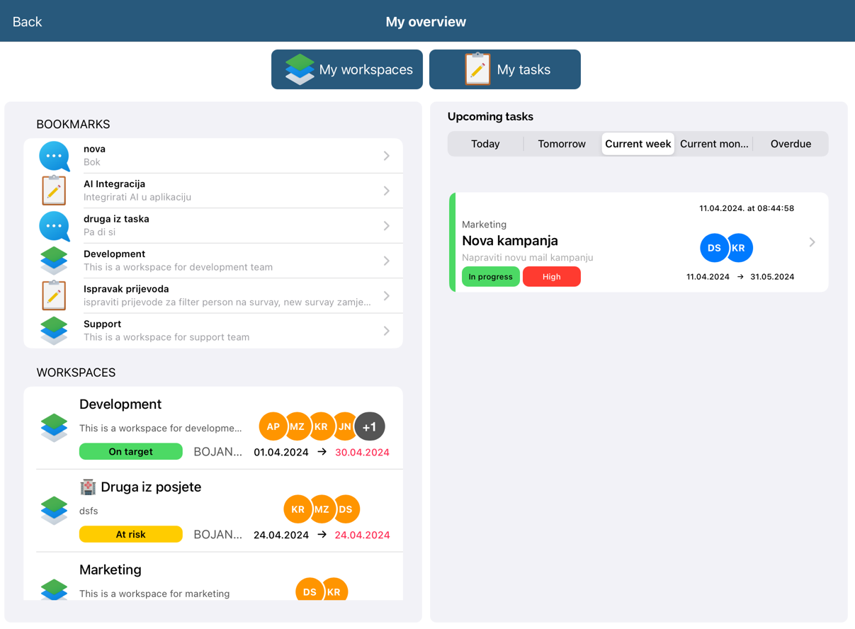Show Overdue tasks segment
Screen dimensions: 855x629
tap(791, 144)
